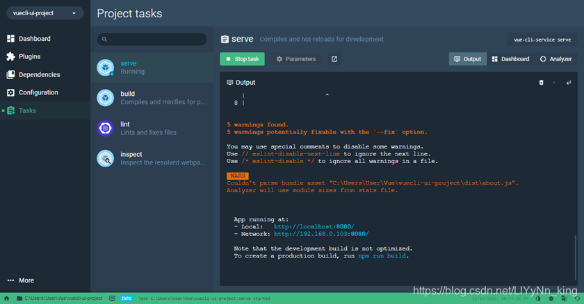Open the task Parameters dialog

point(295,59)
